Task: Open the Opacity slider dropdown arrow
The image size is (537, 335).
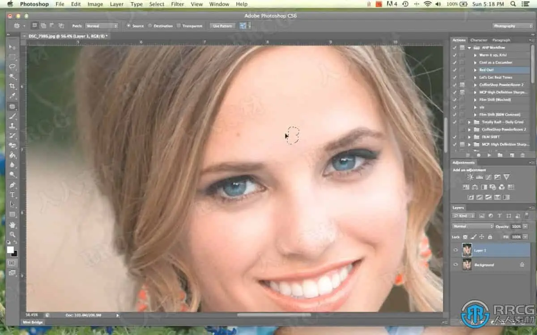Action: [525, 226]
